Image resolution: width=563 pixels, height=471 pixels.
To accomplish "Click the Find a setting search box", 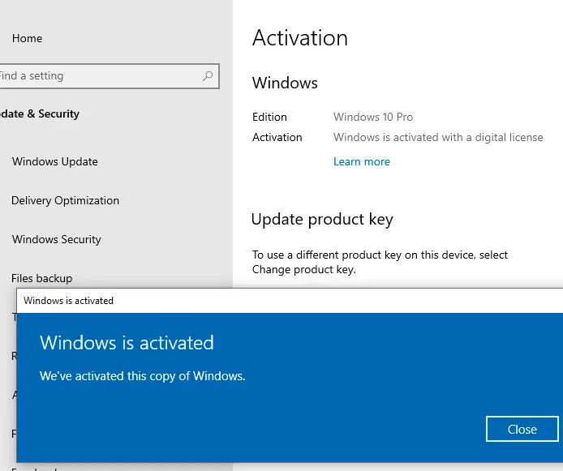I will click(x=110, y=76).
